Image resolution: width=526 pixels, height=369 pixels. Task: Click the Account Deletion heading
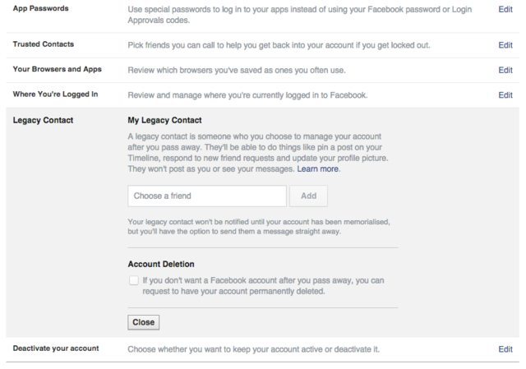pyautogui.click(x=161, y=265)
